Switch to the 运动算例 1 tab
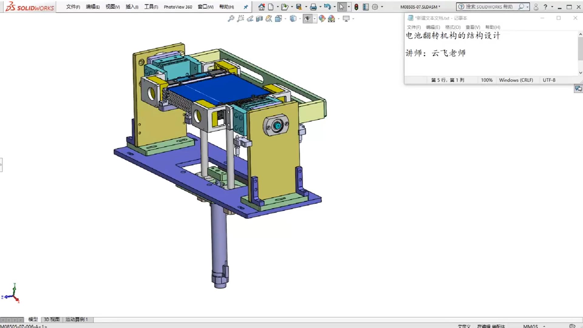 click(77, 319)
